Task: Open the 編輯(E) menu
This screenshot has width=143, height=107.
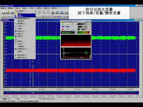Action: (10, 8)
